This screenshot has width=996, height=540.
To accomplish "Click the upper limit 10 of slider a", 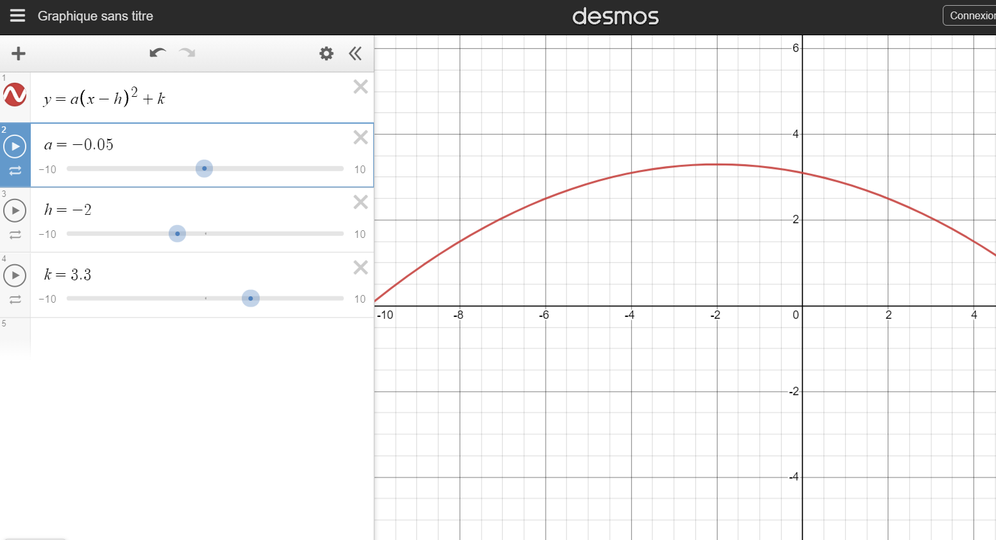I will (360, 169).
